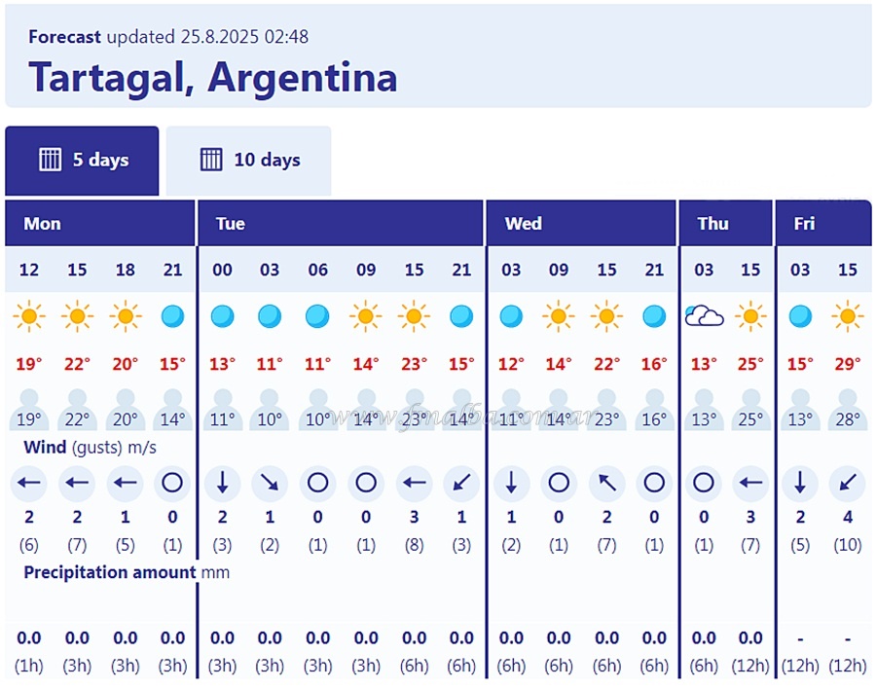Click Wednesday 15 northwest wind arrow icon
This screenshot has height=689, width=876.
click(606, 483)
